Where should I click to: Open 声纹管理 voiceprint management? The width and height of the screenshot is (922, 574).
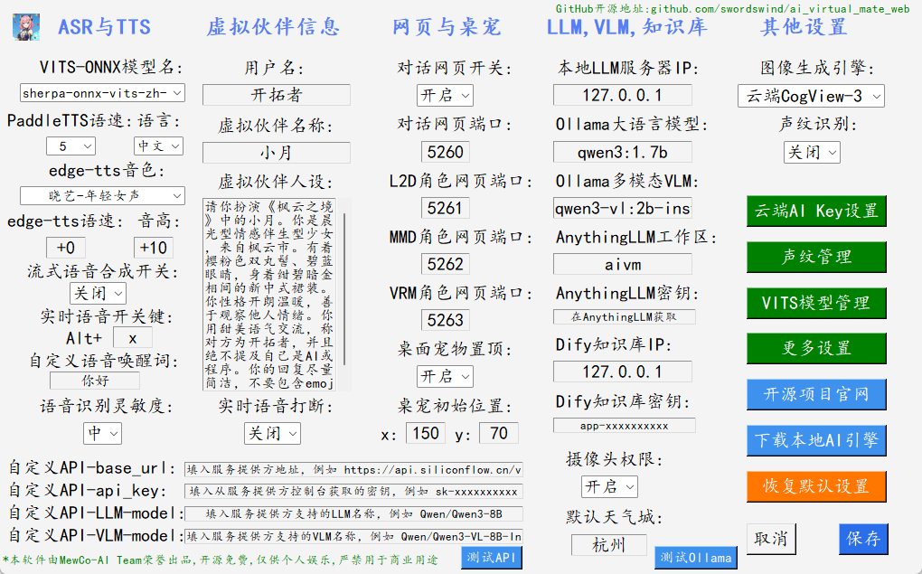(x=816, y=257)
